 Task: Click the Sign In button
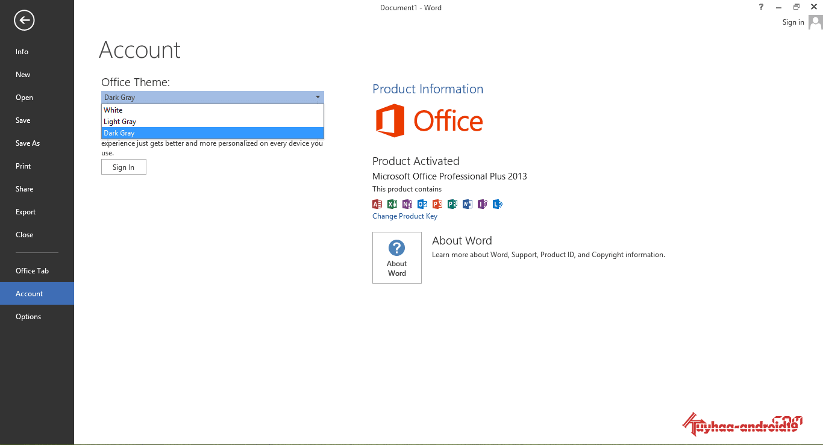point(124,167)
